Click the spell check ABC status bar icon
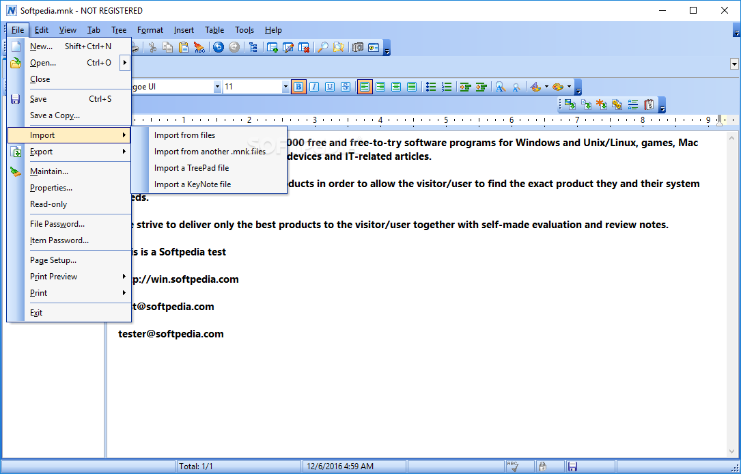Viewport: 741px width, 474px height. click(513, 466)
